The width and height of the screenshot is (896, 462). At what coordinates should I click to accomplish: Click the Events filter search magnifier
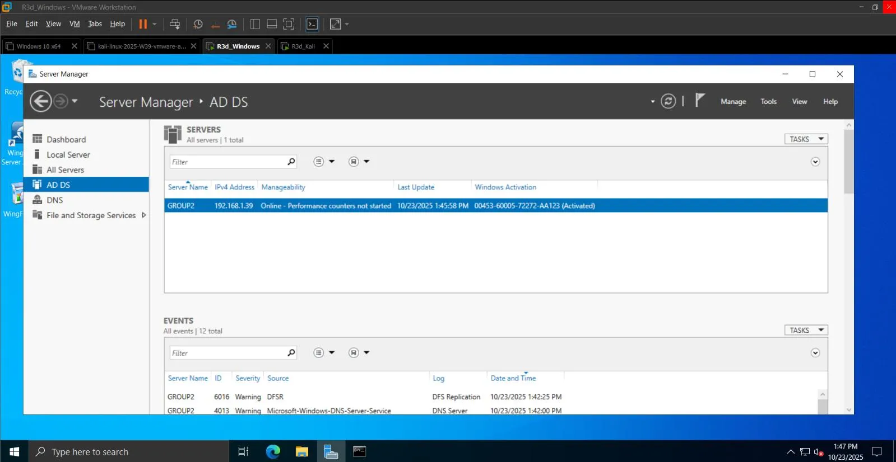click(x=291, y=353)
